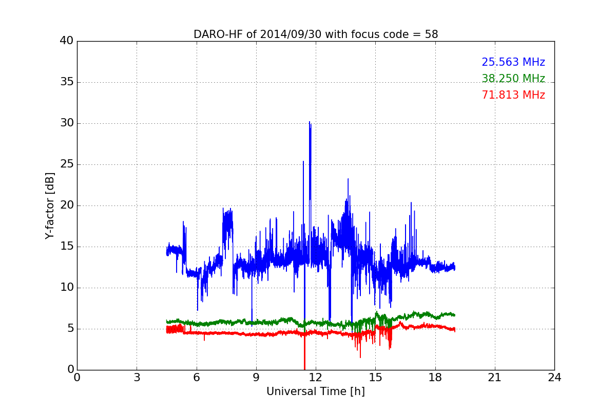The width and height of the screenshot is (616, 411).
Task: Click the y-axis tick label 10
Action: (x=66, y=288)
